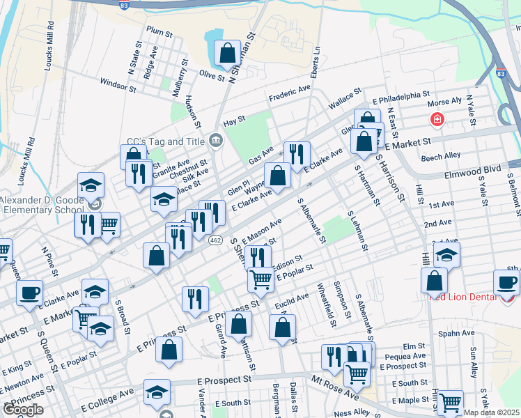Select the shopping cart marker next to E Poplar St

point(260,280)
